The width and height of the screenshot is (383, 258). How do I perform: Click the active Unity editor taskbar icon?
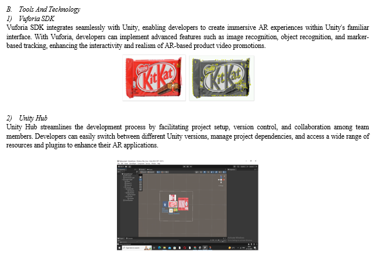tap(205, 247)
